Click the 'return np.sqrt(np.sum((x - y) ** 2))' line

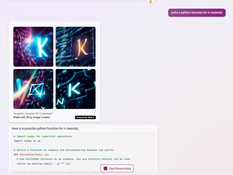pos(43,164)
